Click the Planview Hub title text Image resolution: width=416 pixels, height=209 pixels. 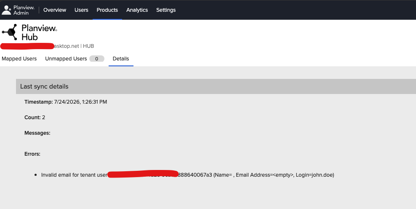[x=39, y=32]
